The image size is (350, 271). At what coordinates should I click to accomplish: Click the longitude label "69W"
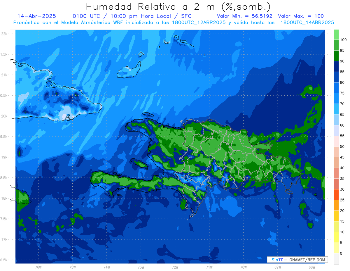(x=278, y=267)
